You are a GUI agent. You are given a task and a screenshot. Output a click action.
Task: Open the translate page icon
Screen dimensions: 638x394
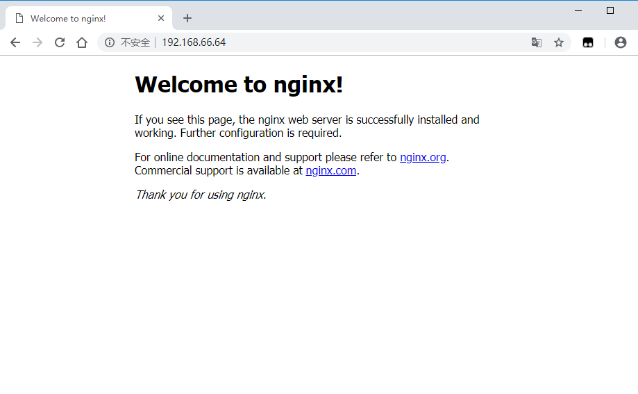tap(536, 42)
